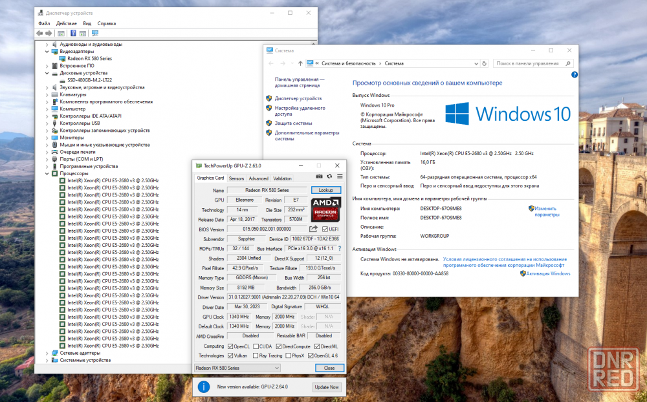The width and height of the screenshot is (647, 402).
Task: Switch to the Advanced tab in GPU-Z
Action: click(259, 178)
